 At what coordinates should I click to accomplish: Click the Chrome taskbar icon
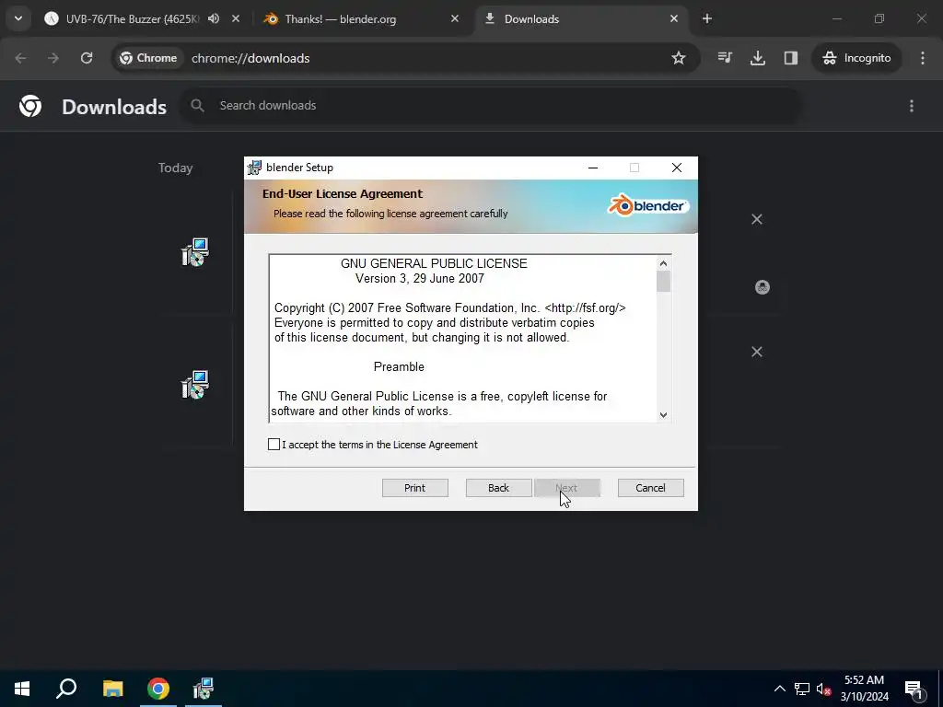158,689
